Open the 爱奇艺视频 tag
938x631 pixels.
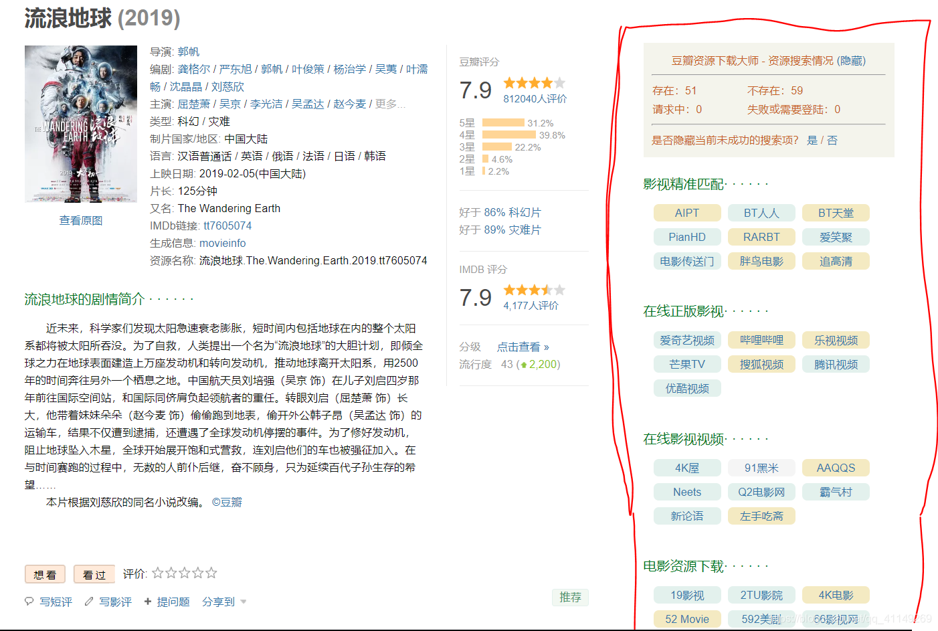coord(687,340)
